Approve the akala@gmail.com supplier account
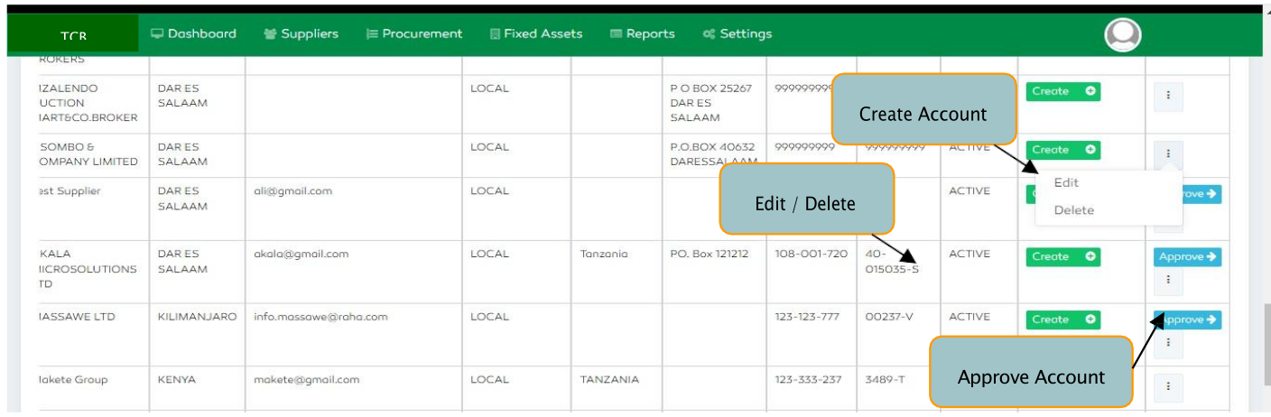This screenshot has height=417, width=1271. 1187,256
